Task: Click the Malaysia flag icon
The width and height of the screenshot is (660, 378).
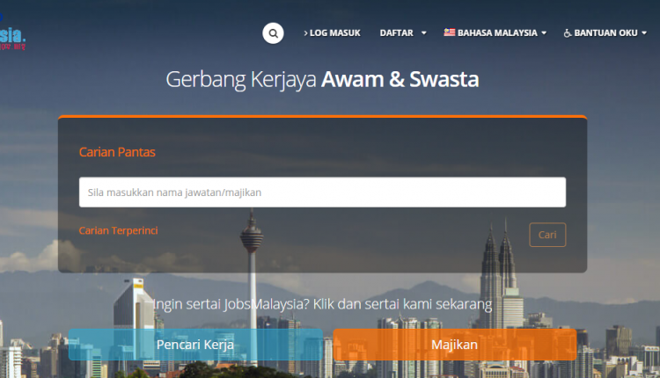Action: coord(450,32)
